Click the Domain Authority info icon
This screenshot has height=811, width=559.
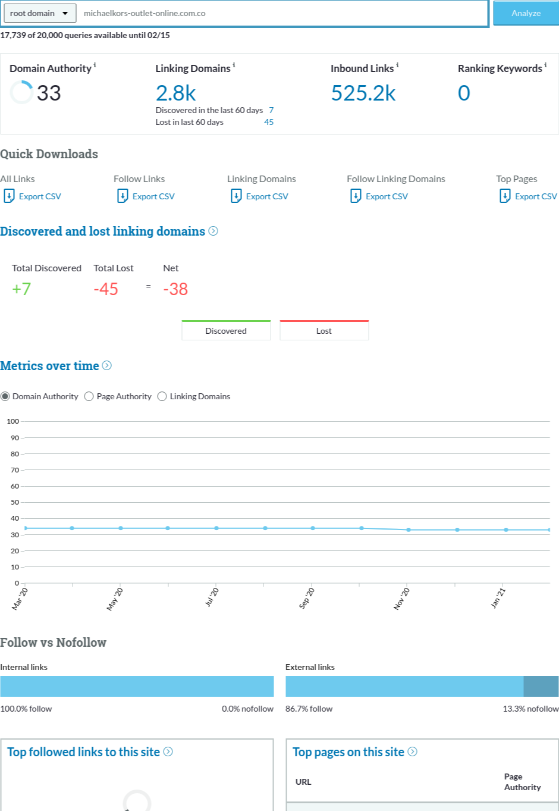[x=95, y=65]
